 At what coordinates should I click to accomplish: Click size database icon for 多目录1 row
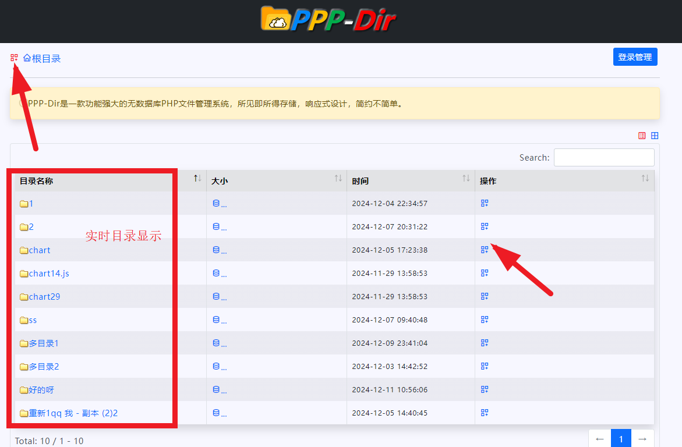(216, 343)
